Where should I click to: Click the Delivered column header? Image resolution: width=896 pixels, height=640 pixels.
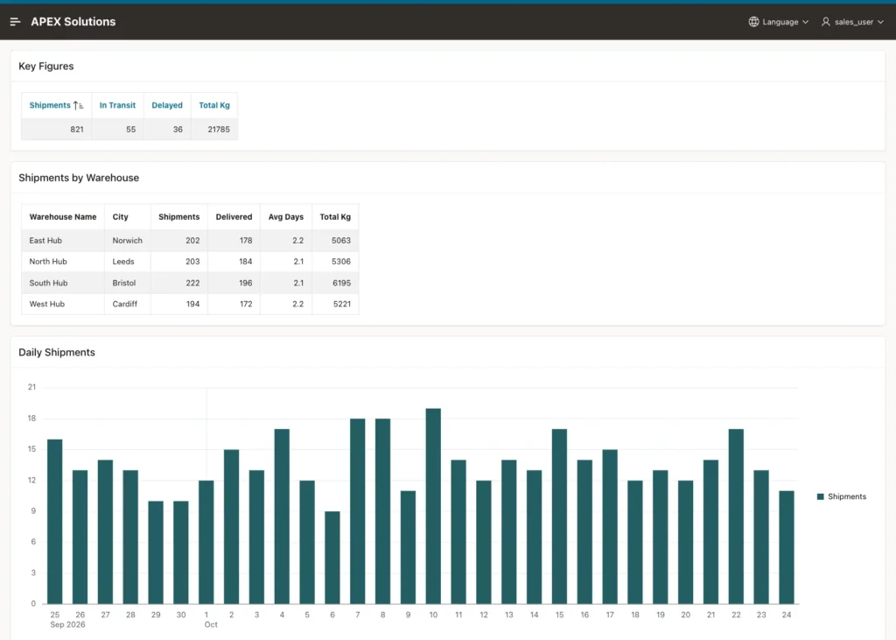tap(234, 217)
